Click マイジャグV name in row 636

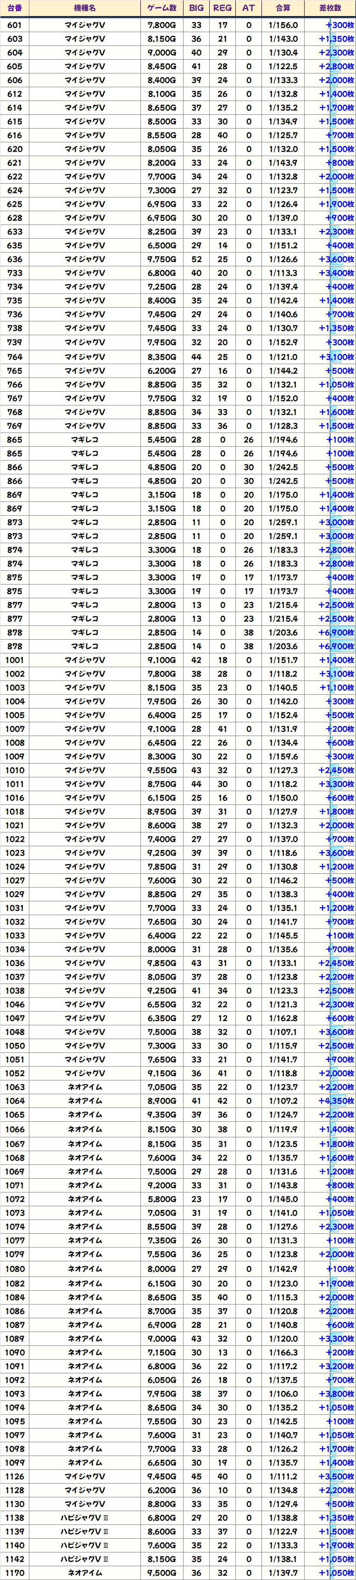point(84,259)
